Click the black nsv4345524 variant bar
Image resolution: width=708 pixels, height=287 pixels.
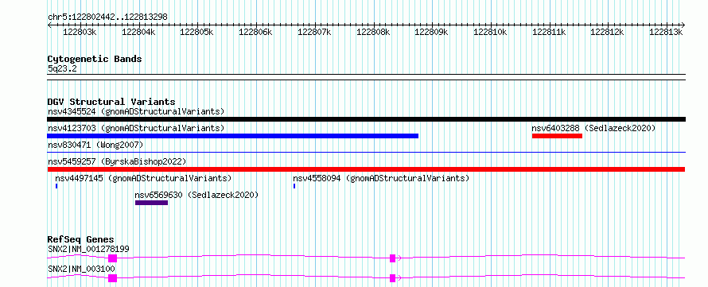366,119
